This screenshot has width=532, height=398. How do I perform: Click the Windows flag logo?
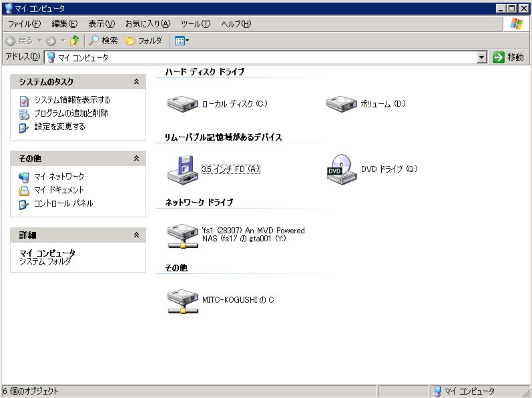tap(517, 24)
